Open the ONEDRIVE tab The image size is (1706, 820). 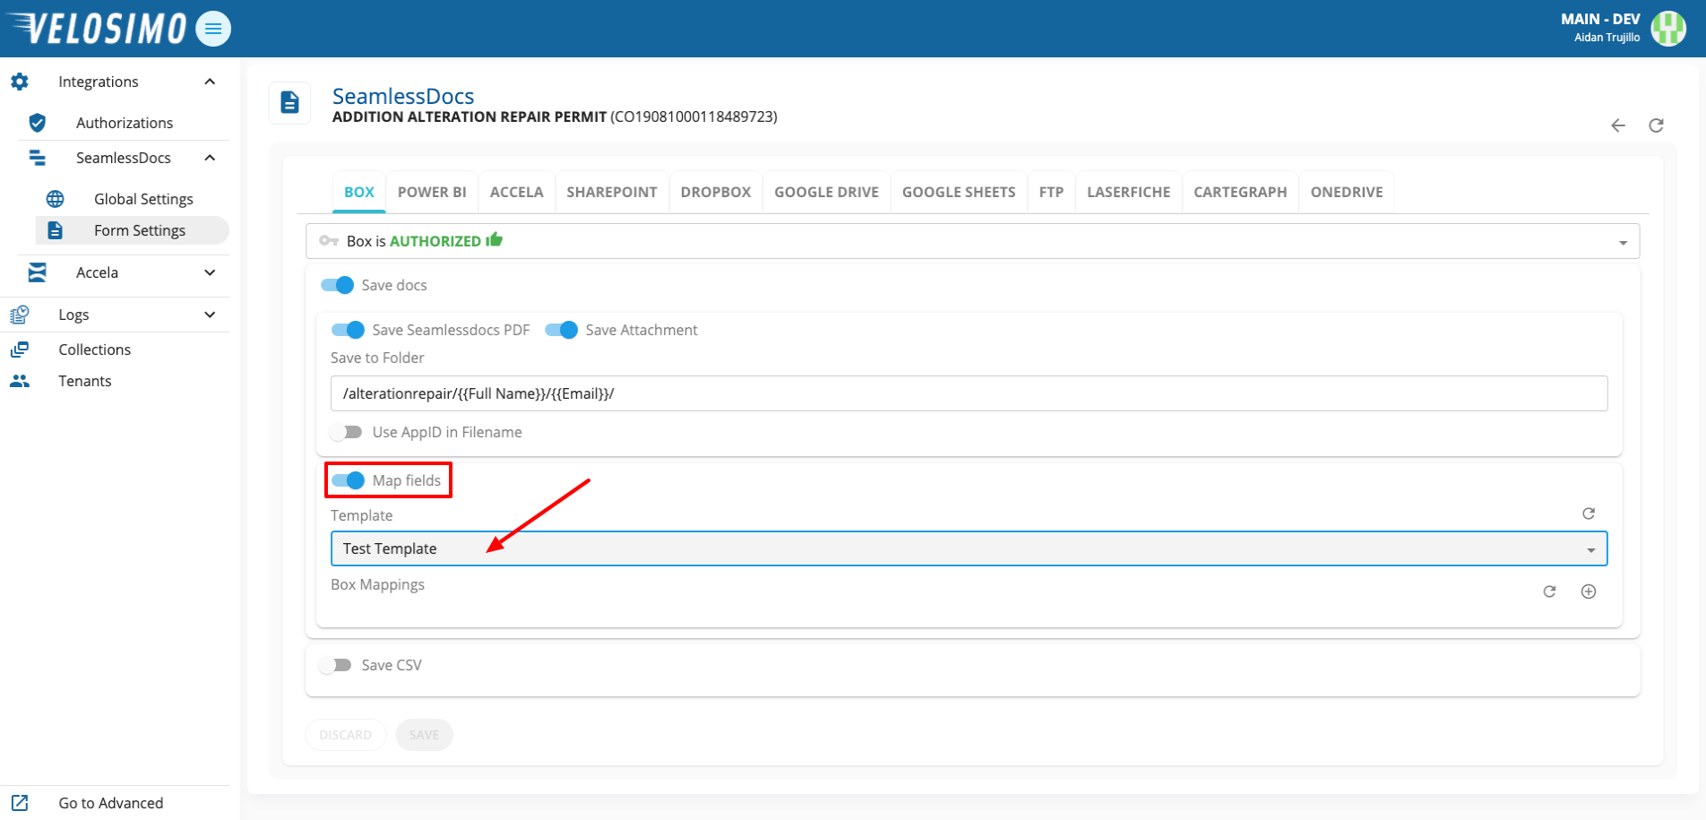tap(1347, 192)
